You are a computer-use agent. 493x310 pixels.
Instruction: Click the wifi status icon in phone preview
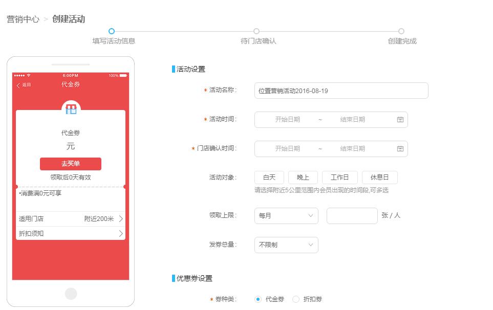tap(29, 75)
